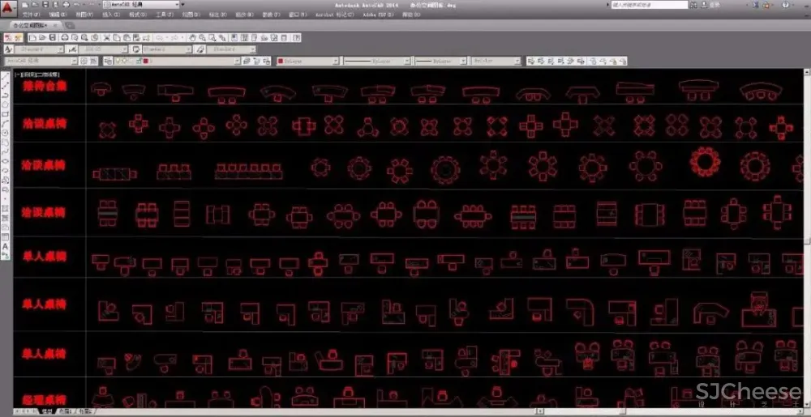Expand the text style dropdown
811x417 pixels.
[64, 49]
